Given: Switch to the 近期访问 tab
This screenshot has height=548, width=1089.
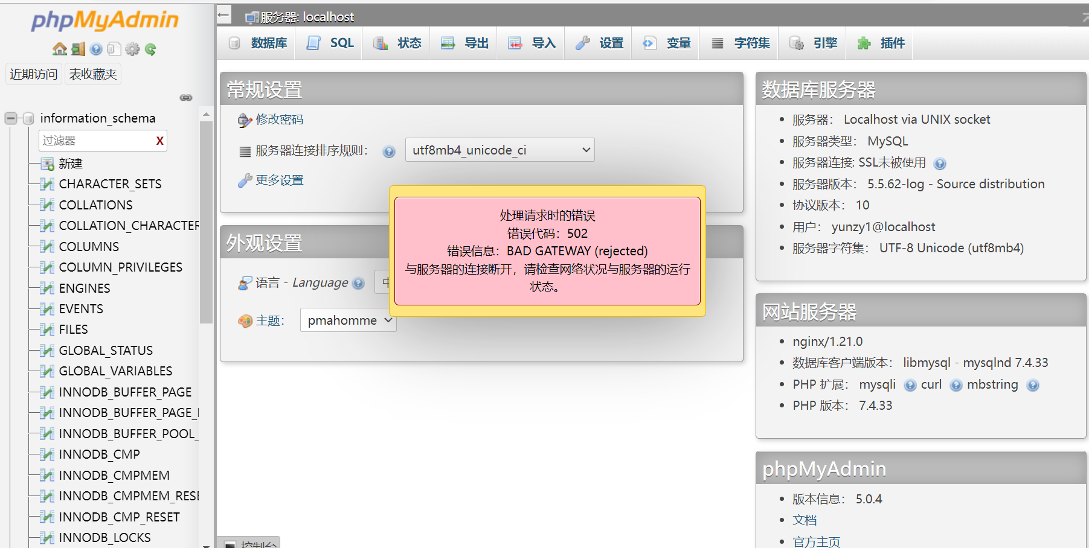Looking at the screenshot, I should [x=33, y=74].
